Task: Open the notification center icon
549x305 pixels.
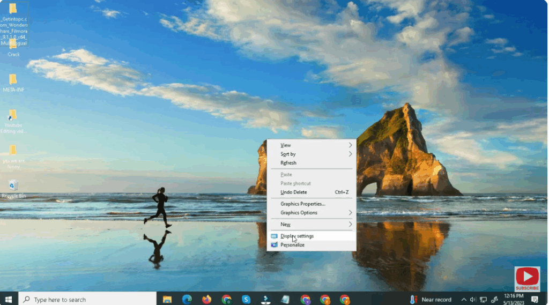Action: pos(535,300)
